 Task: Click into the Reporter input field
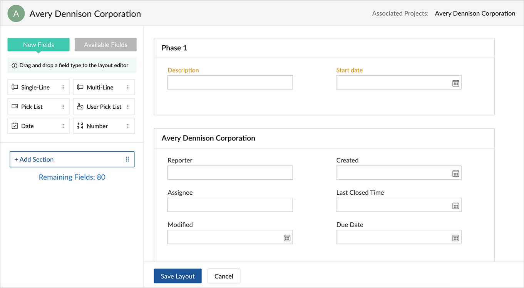[230, 173]
